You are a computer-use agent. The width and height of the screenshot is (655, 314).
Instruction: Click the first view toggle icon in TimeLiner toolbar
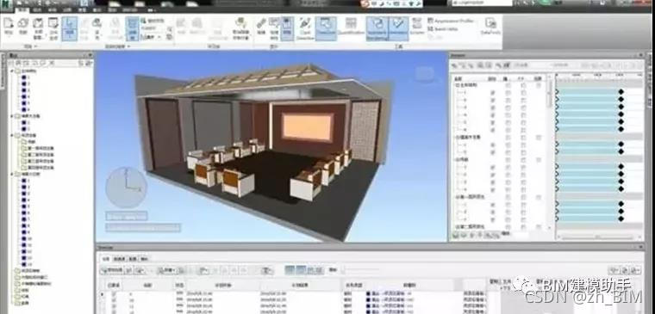coord(290,270)
